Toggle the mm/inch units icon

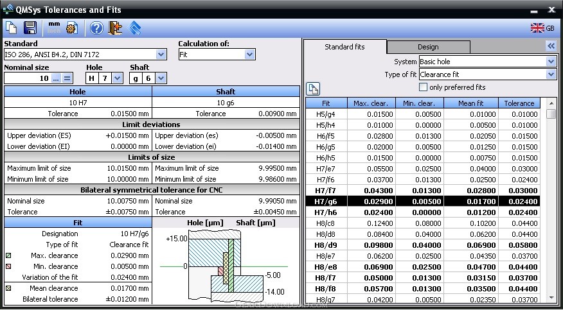pos(54,28)
